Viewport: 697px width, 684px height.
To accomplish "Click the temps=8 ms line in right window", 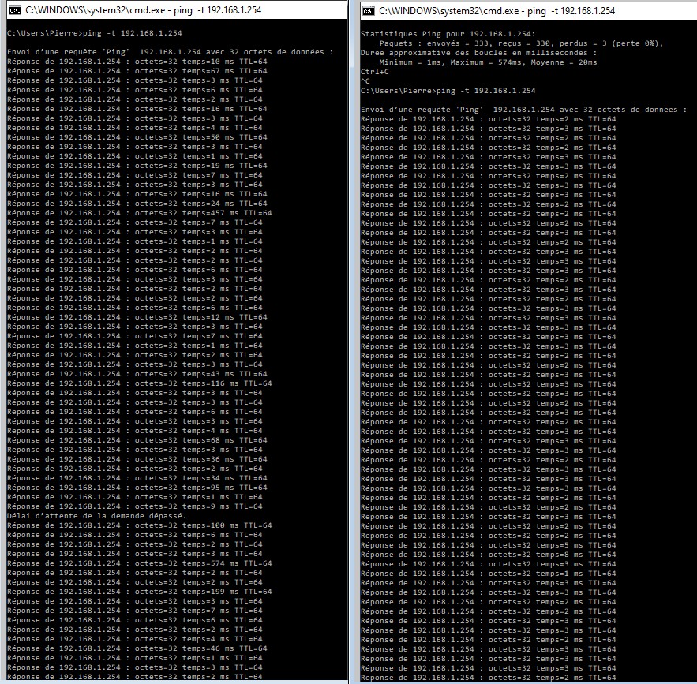I will tap(488, 555).
